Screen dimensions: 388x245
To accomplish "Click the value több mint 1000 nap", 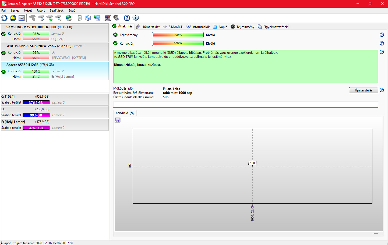I will click(x=178, y=93).
